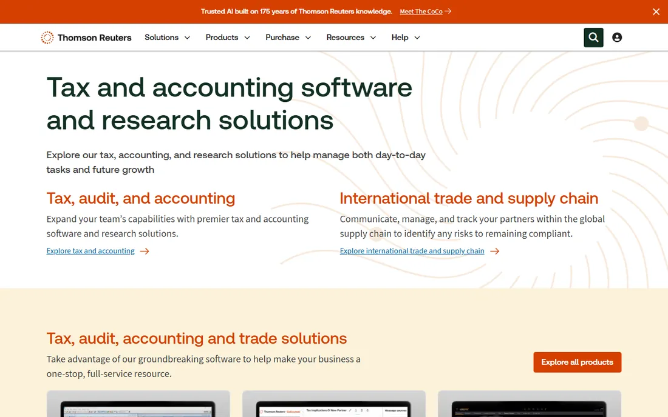Close the orange announcement banner

tap(656, 12)
